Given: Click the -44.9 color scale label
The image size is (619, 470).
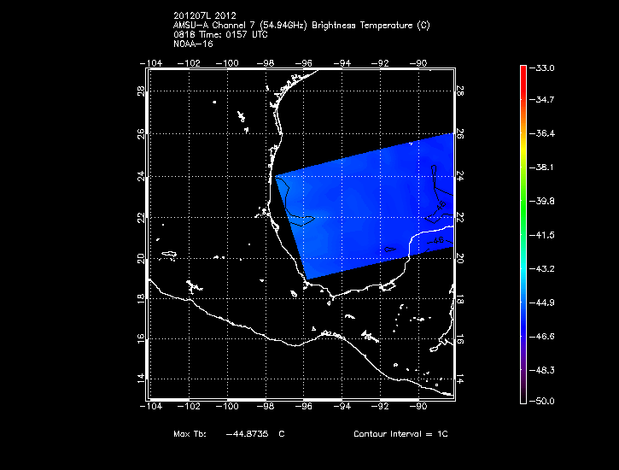Looking at the screenshot, I should pyautogui.click(x=541, y=303).
